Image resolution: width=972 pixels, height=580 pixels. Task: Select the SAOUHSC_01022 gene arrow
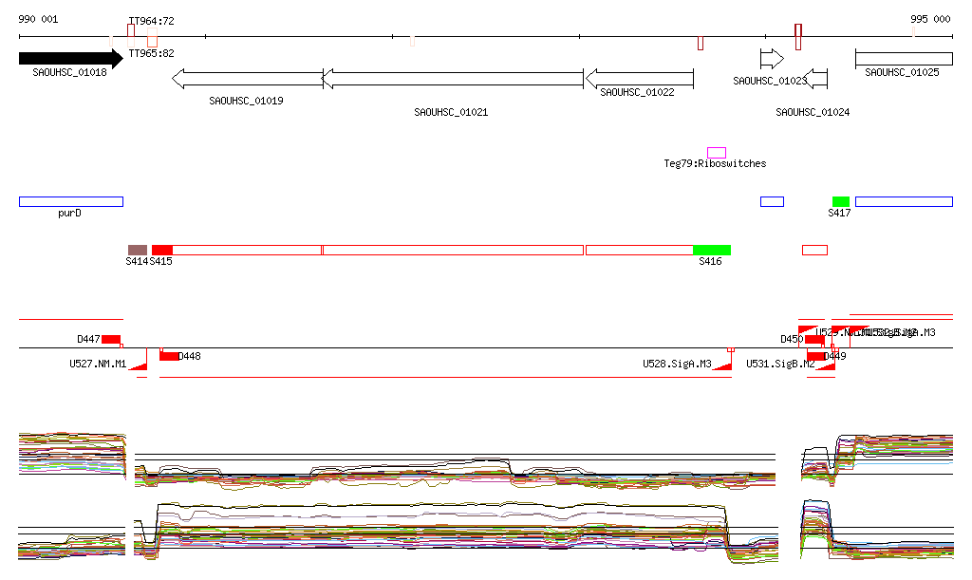click(x=640, y=79)
